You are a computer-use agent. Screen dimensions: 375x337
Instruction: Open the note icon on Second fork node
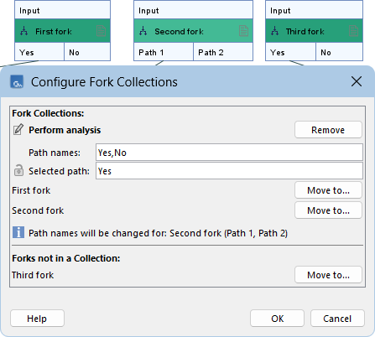pyautogui.click(x=243, y=31)
